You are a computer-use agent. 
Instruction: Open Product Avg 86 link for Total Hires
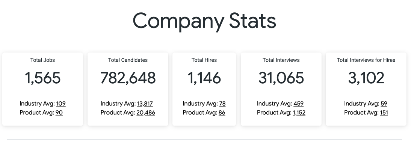click(x=222, y=113)
